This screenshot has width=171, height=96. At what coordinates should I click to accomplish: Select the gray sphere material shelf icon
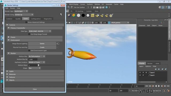pos(79,15)
